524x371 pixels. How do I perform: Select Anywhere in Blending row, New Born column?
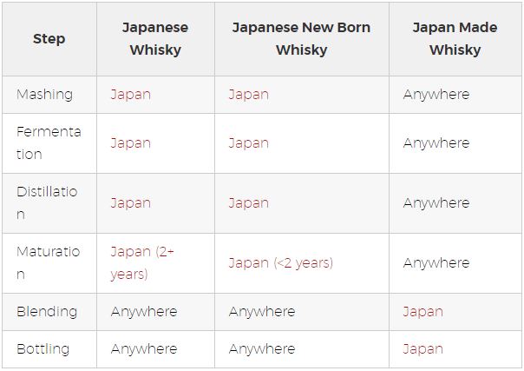(x=262, y=312)
